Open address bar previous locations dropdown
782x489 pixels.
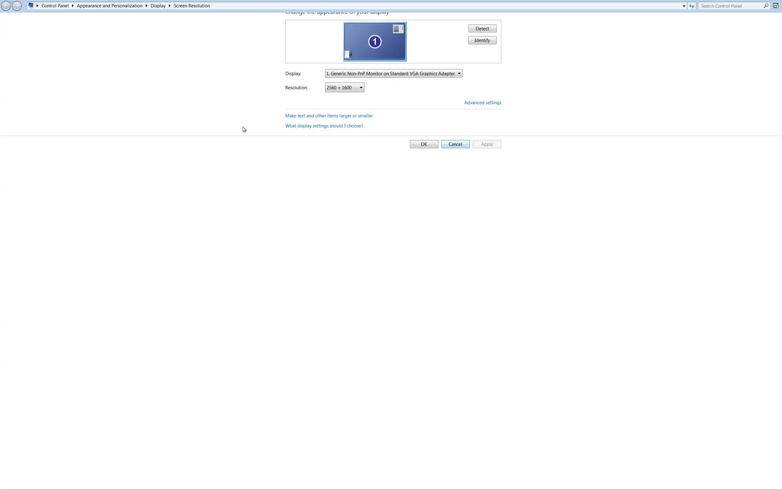[684, 6]
